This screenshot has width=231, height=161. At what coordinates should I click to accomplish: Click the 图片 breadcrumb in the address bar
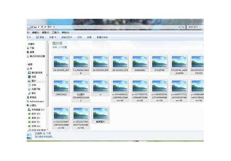50,27
